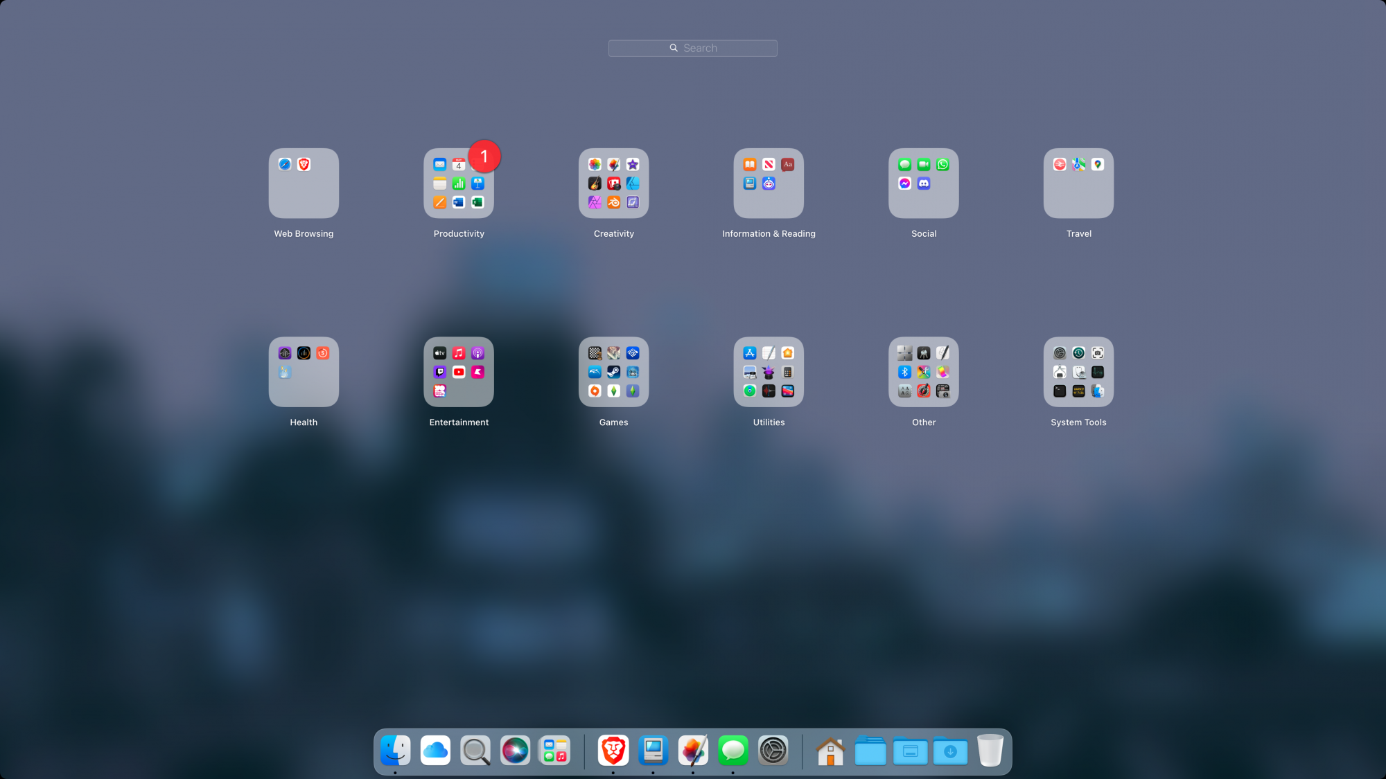Open the Utilities folder
1386x779 pixels.
[769, 372]
